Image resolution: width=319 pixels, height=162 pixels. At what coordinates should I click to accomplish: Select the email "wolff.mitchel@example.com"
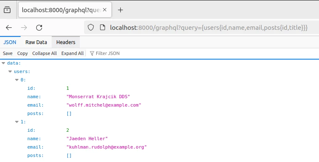(x=104, y=105)
